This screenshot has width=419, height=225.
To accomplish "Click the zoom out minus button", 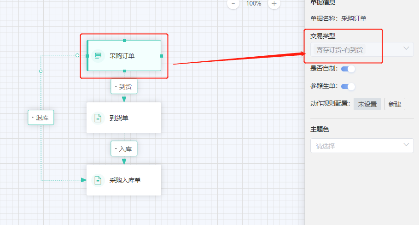I will click(233, 3).
